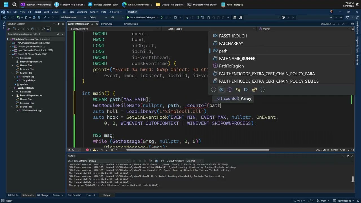Open Output Verbosity Minimal dropdown
Viewport: 361px width, 203px height.
[194, 161]
